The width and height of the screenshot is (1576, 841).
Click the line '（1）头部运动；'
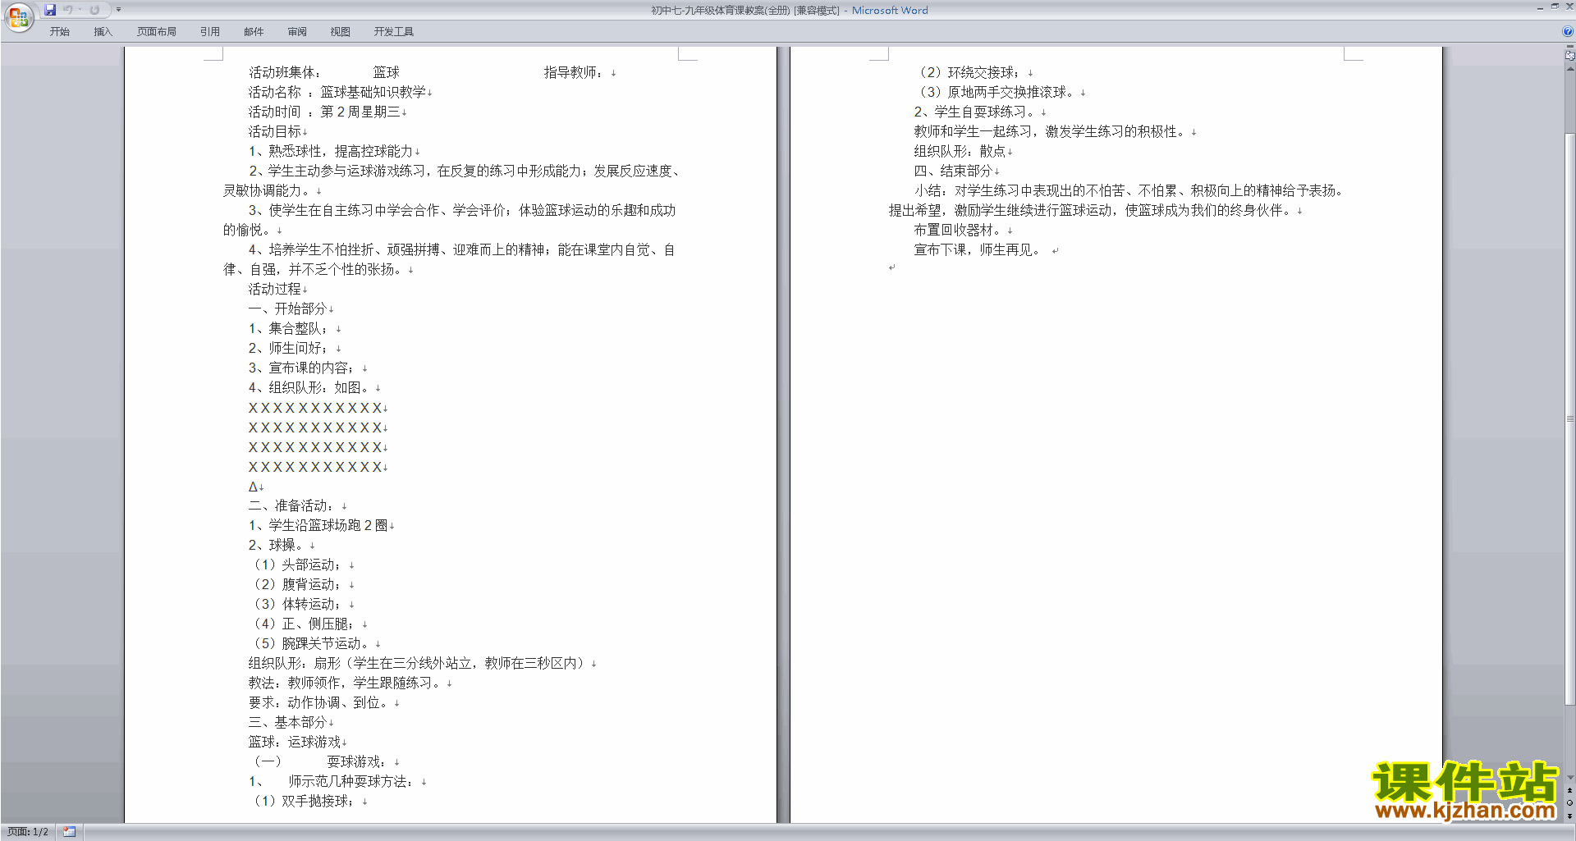(295, 564)
